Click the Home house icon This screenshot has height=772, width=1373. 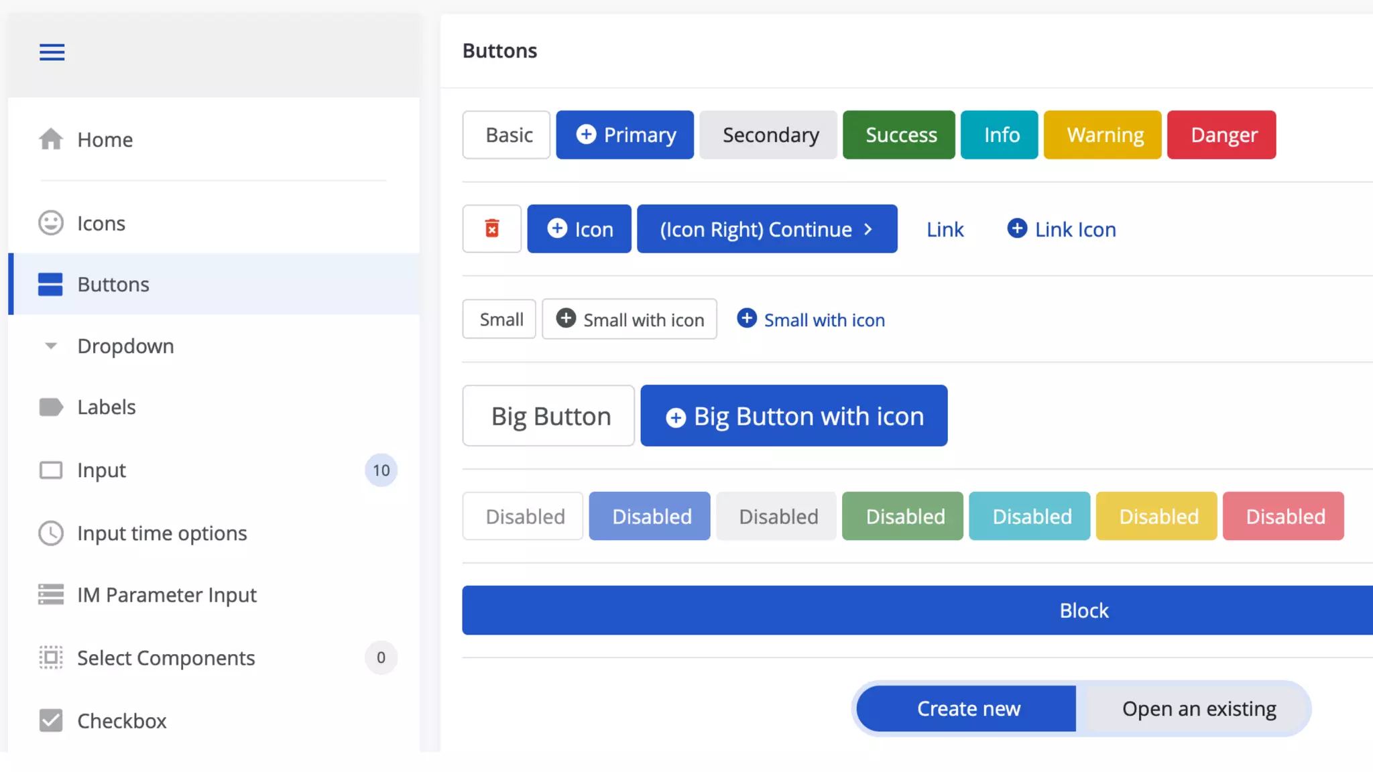[x=51, y=139]
